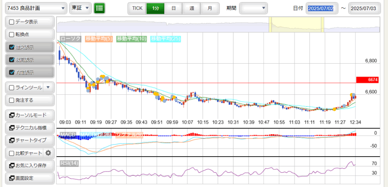Click the green list view icon
The width and height of the screenshot is (388, 187).
click(100, 8)
